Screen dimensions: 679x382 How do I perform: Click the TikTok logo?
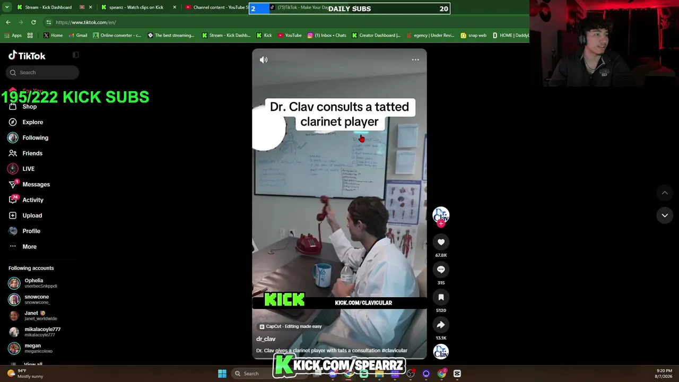(x=27, y=56)
